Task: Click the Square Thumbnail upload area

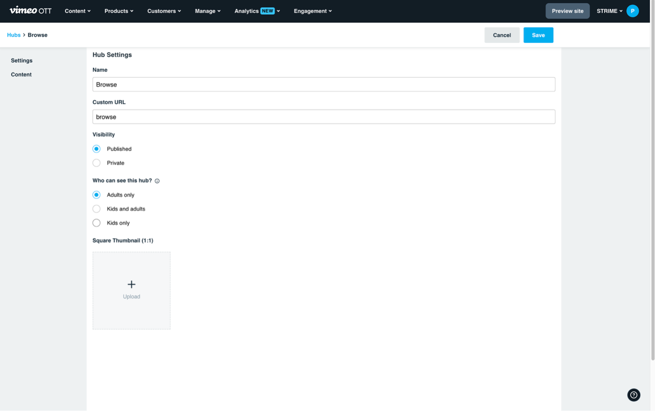Action: pos(131,291)
